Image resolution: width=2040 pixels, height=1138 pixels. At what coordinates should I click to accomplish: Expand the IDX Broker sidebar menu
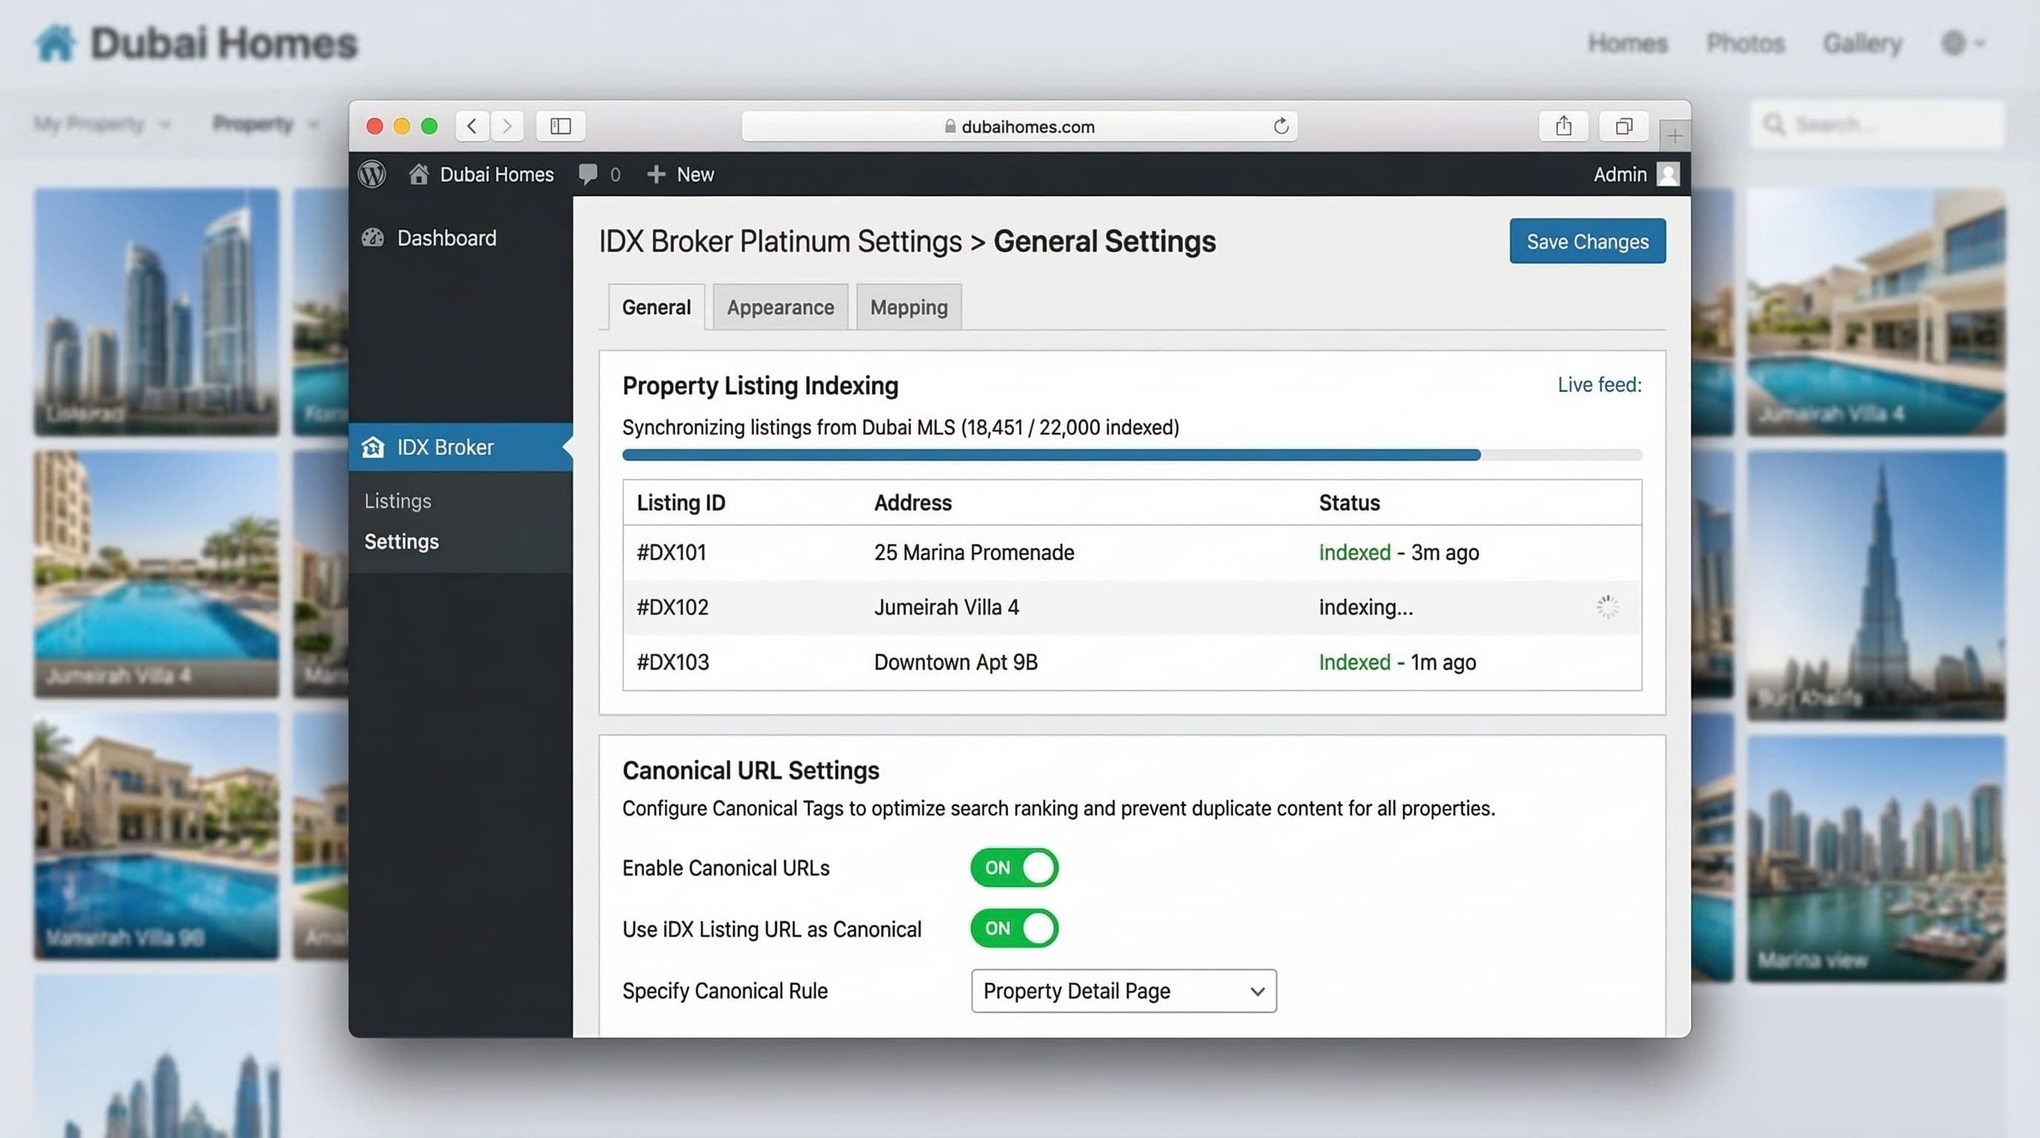point(445,447)
